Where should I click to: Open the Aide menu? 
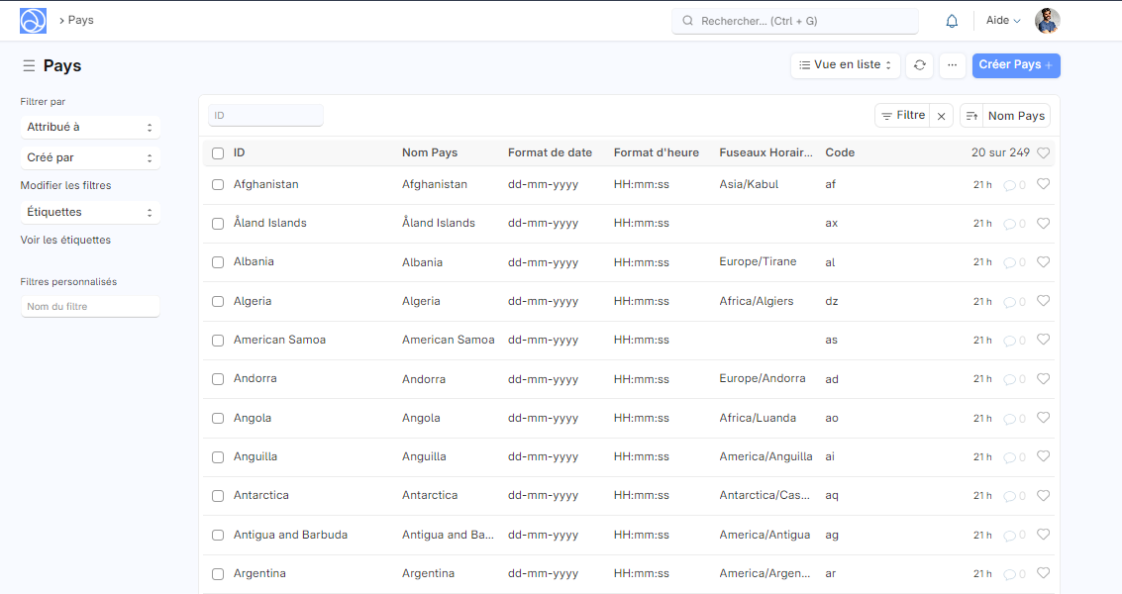(1003, 21)
